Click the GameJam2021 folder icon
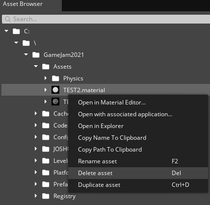Viewport: 210px width, 205px height. coord(36,55)
